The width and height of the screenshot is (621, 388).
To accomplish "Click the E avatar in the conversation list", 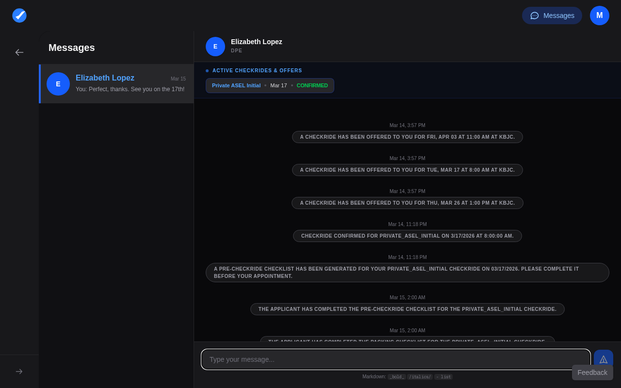I will click(58, 84).
